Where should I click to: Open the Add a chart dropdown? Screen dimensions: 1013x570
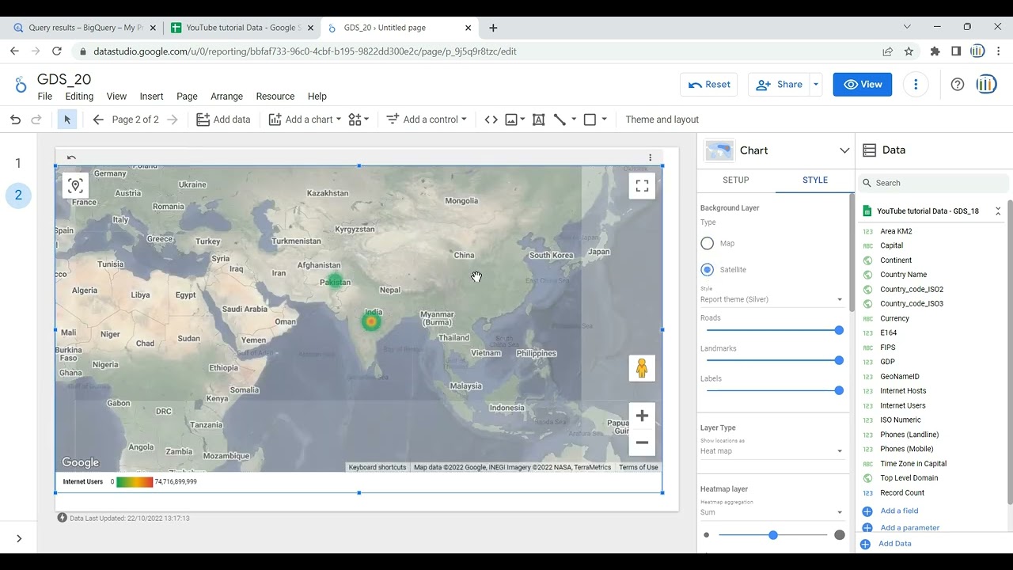(305, 120)
